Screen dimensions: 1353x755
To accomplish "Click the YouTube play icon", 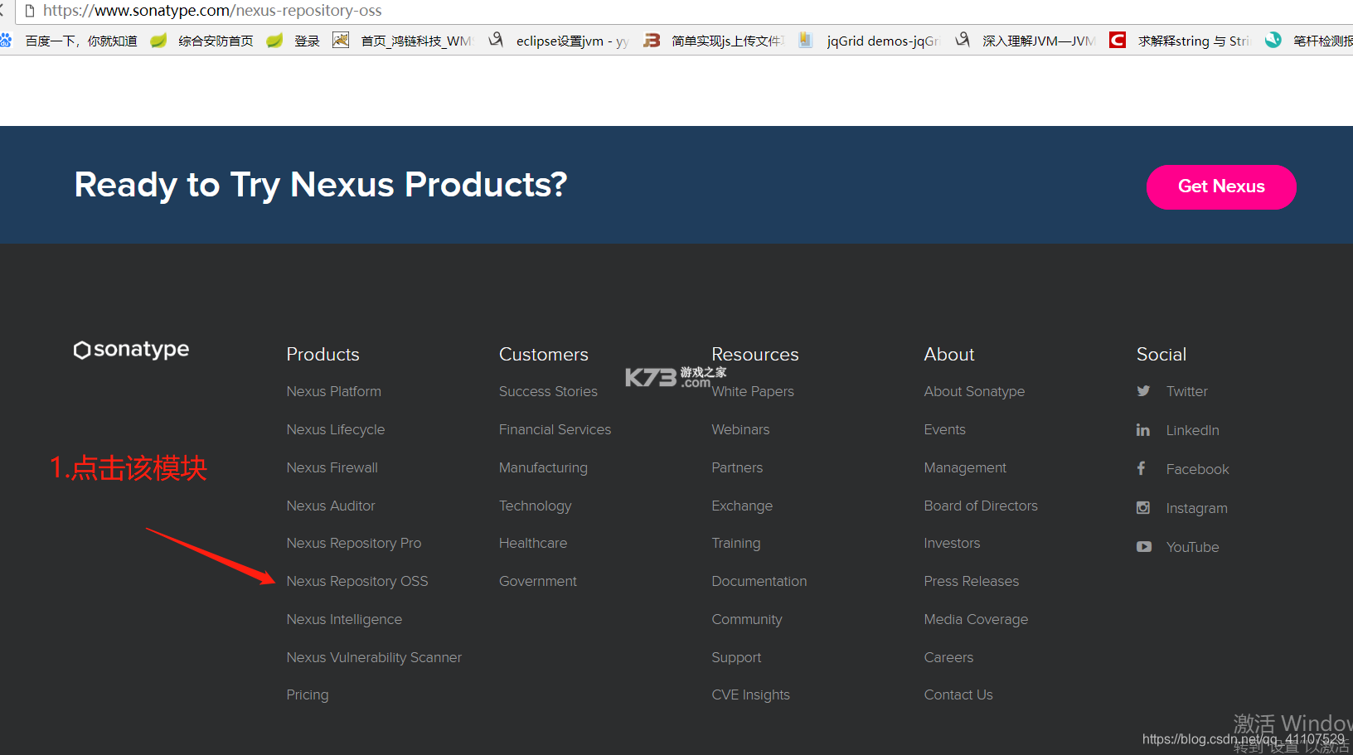I will [1144, 547].
